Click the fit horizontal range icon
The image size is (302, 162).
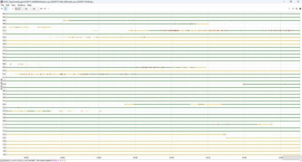pyautogui.click(x=41, y=9)
